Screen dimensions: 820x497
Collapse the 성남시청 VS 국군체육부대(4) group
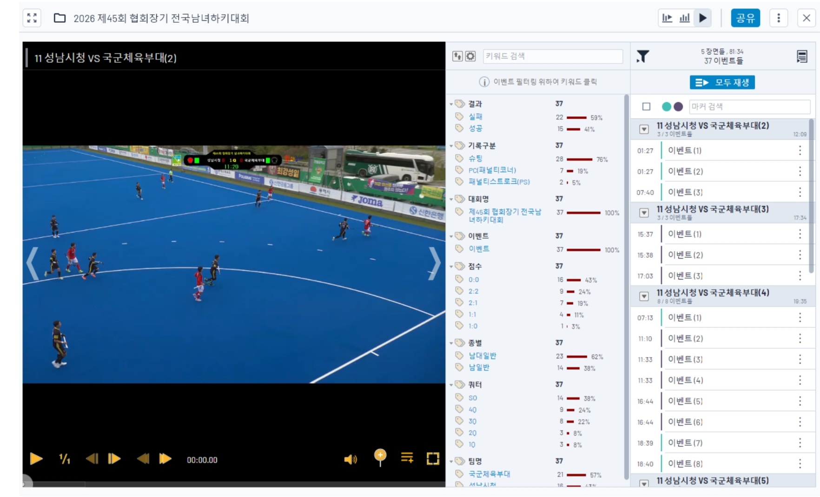click(x=644, y=296)
